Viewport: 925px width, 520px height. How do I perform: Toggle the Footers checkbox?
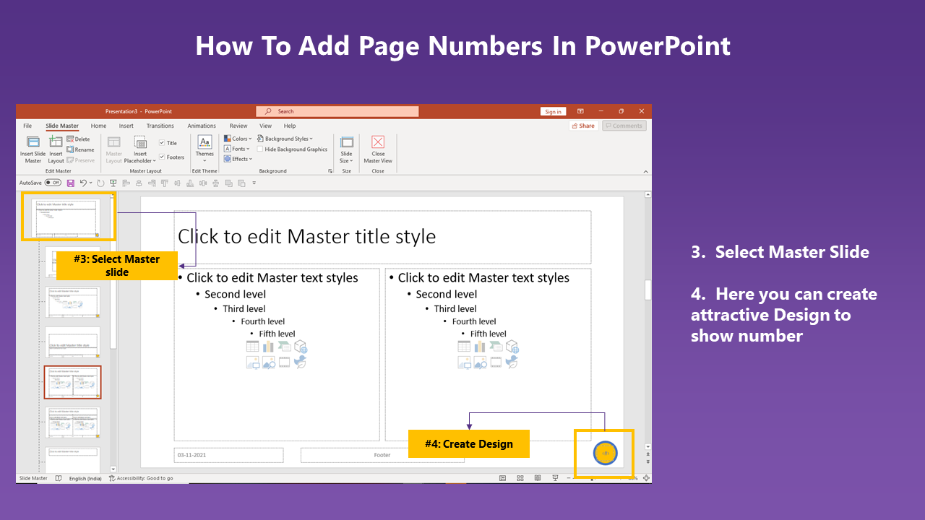coord(162,157)
